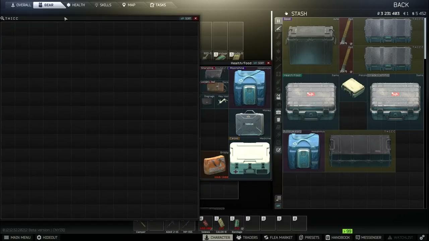Select the checkmark quest-items stash filter
429x241 pixels.
[278, 150]
